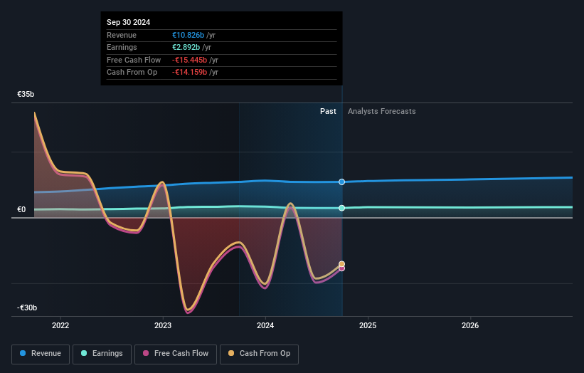Click the 2025 x-axis label

(368, 325)
